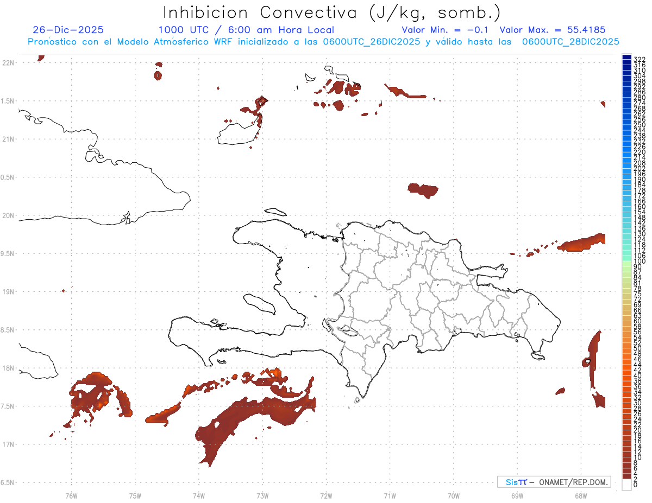Image resolution: width=652 pixels, height=503 pixels.
Task: Click the colorbar value label 202
Action: (x=640, y=168)
